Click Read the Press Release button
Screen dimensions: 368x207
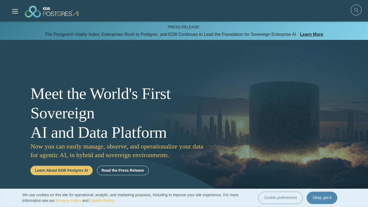123,170
